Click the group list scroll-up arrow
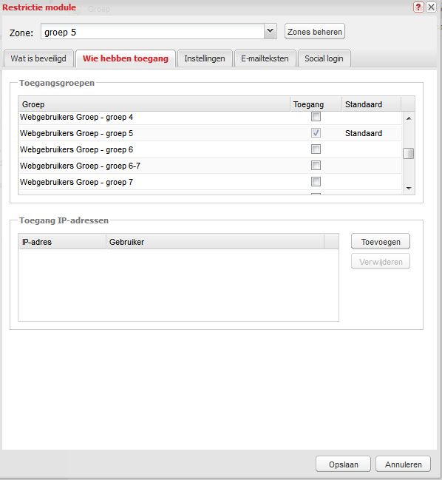The image size is (442, 480). click(x=409, y=118)
